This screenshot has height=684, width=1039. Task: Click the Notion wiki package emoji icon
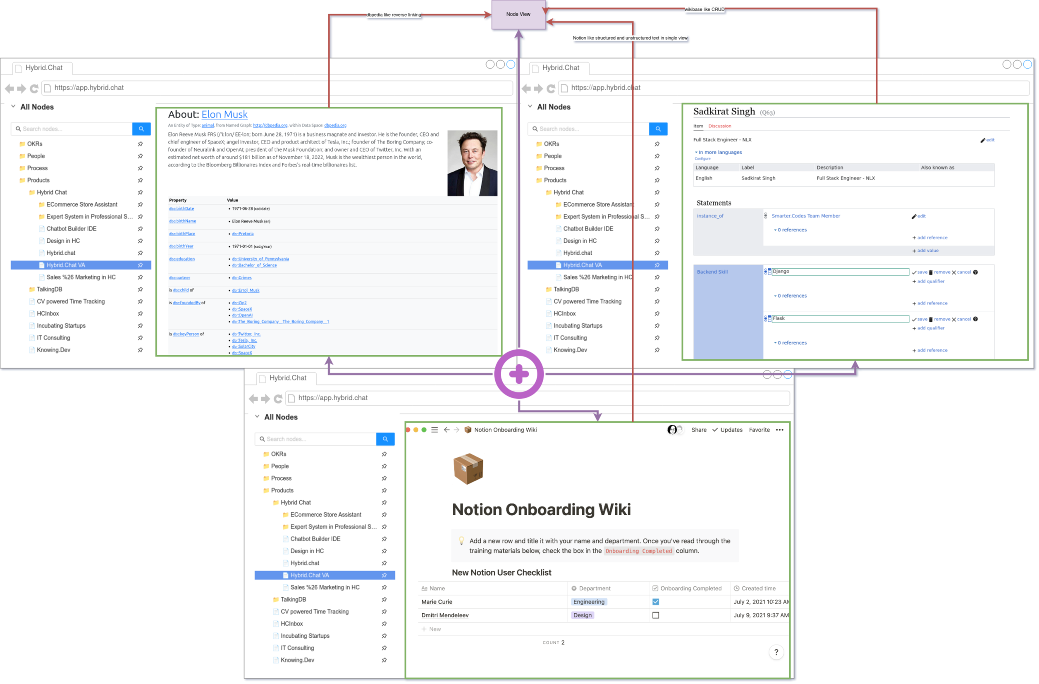pos(468,469)
